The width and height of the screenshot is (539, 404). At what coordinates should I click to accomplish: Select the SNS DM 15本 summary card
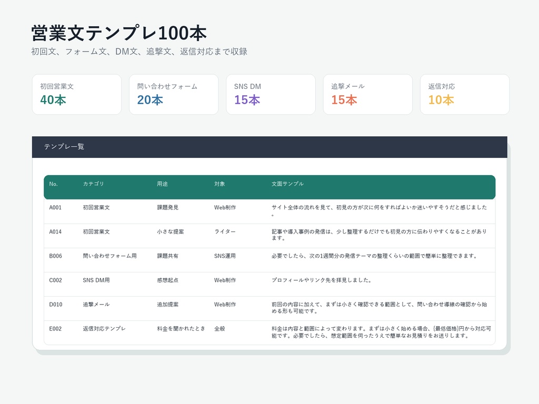271,95
